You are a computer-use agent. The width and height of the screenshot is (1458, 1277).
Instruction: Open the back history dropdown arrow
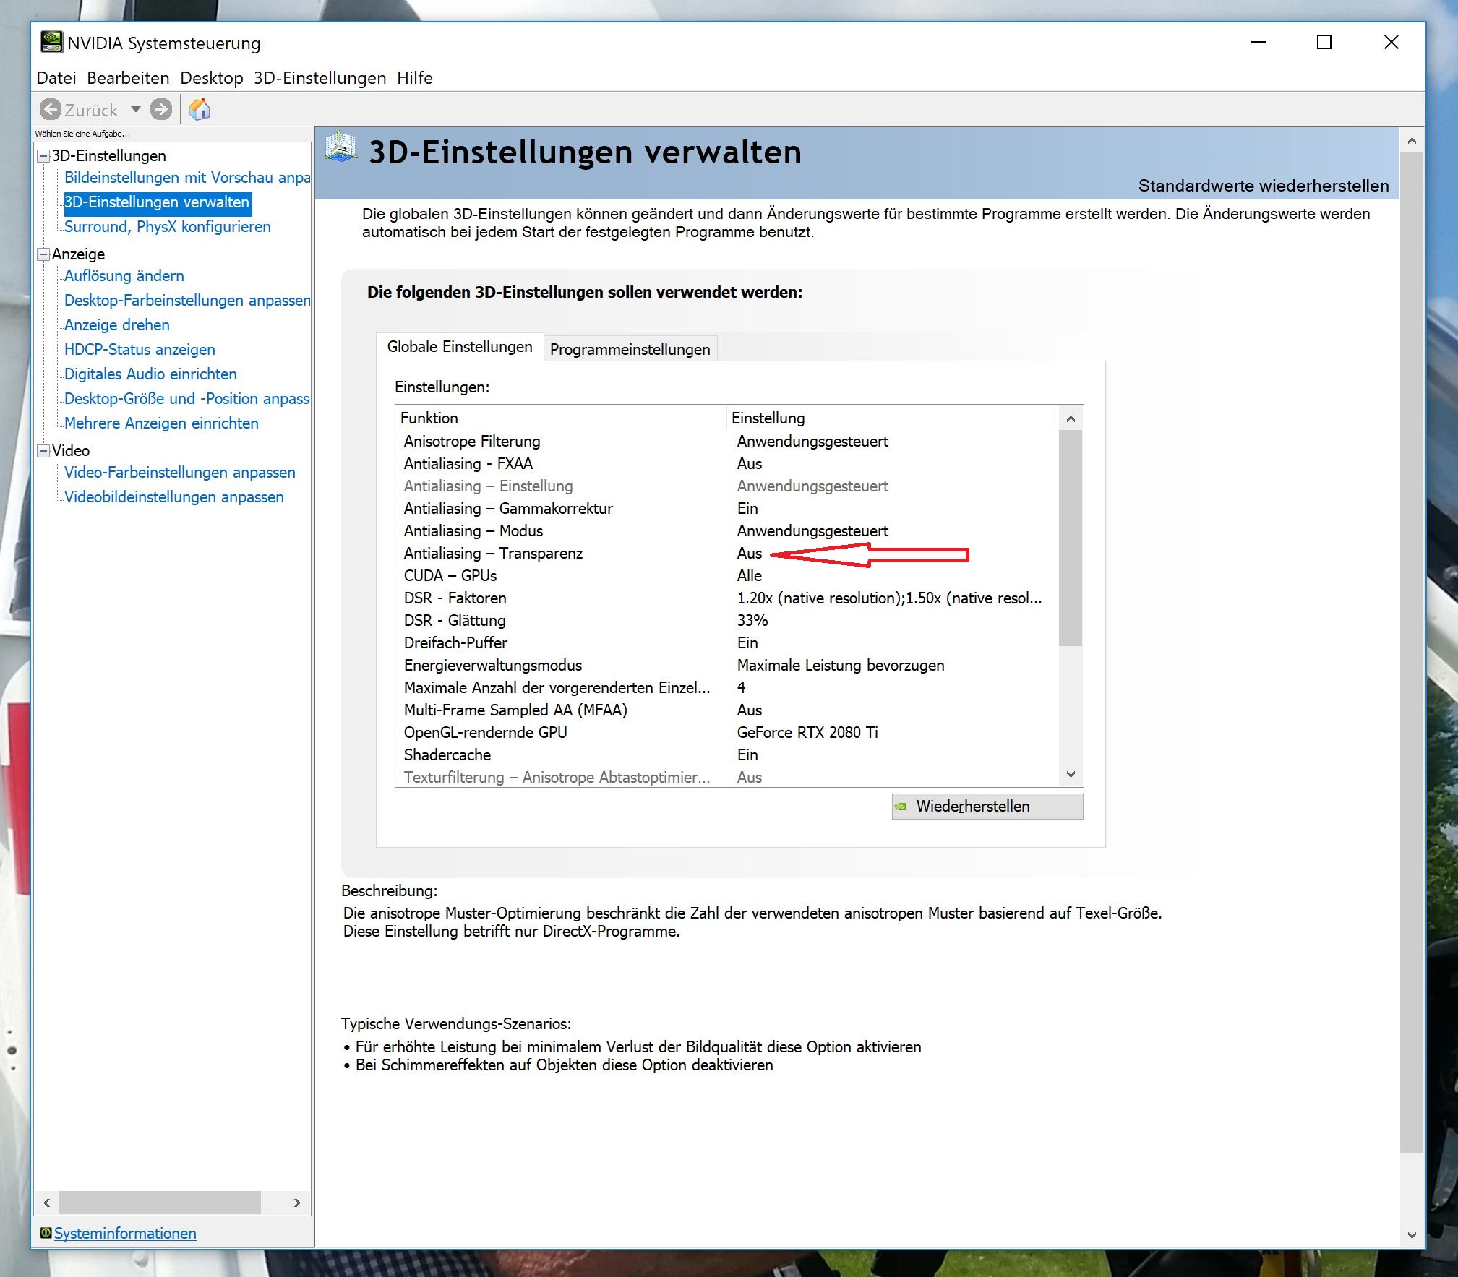[x=135, y=110]
